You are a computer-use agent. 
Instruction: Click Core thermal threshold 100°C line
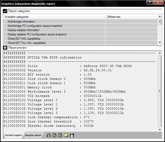[49, 121]
